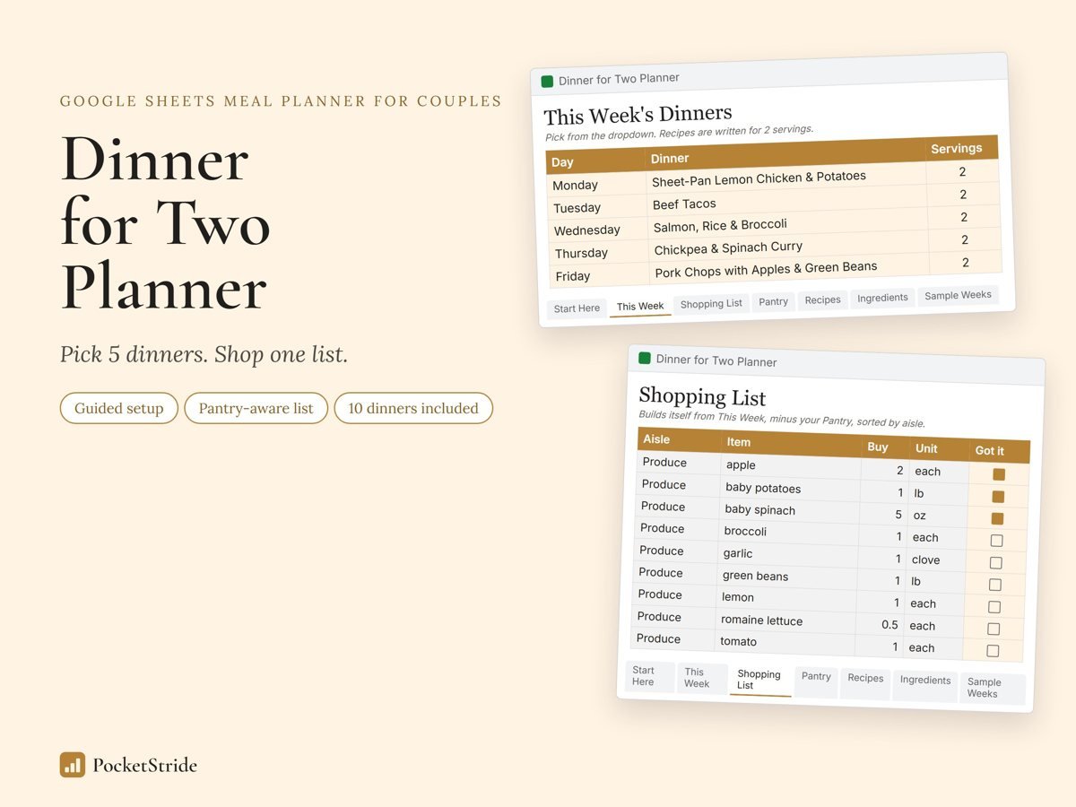Click the 10 dinners included pill
1076x807 pixels.
pyautogui.click(x=413, y=408)
